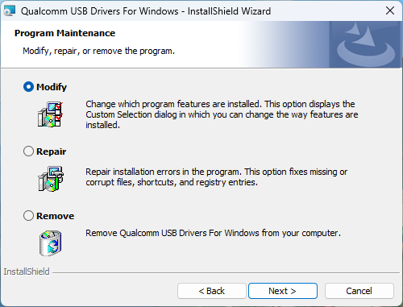Click the Remove Qualcomm USB Drivers description
Image resolution: width=403 pixels, height=307 pixels.
click(x=213, y=233)
